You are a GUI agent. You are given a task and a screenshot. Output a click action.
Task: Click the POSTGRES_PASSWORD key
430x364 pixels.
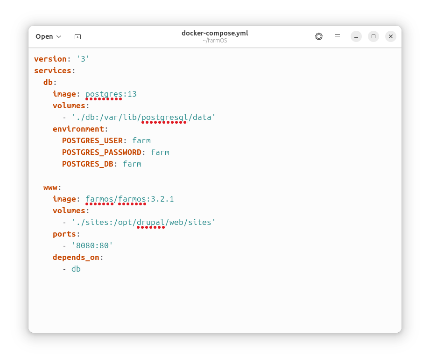pyautogui.click(x=101, y=152)
